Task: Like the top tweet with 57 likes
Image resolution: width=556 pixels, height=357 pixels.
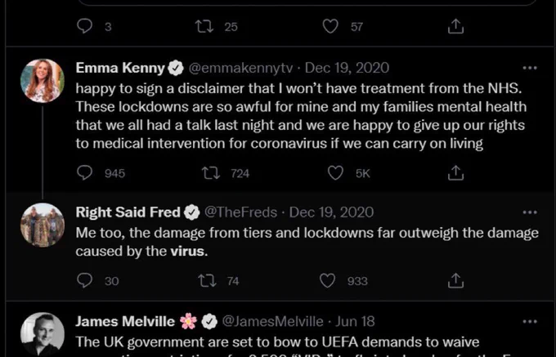Action: pyautogui.click(x=330, y=27)
